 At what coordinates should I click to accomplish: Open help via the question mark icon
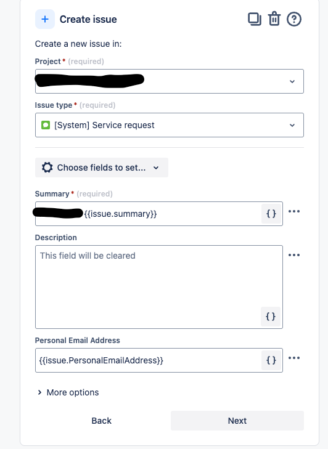pyautogui.click(x=294, y=19)
